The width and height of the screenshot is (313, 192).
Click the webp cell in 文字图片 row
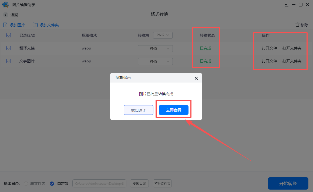pyautogui.click(x=86, y=61)
